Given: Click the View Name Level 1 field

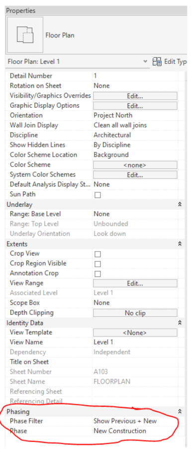Looking at the screenshot, I should pyautogui.click(x=135, y=342).
